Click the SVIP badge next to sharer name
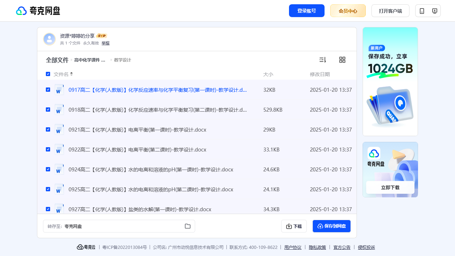This screenshot has height=256, width=455. pos(102,36)
